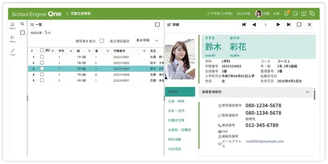Screen dimensions: 328x164
Task: Click the 2025年度 year in header
Action: 243,14
